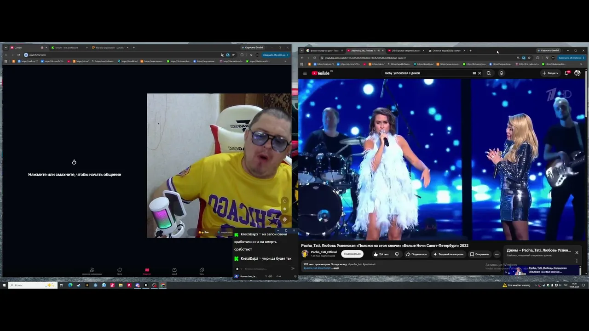Click the YouTube logo to go home
The height and width of the screenshot is (331, 589).
coord(321,73)
